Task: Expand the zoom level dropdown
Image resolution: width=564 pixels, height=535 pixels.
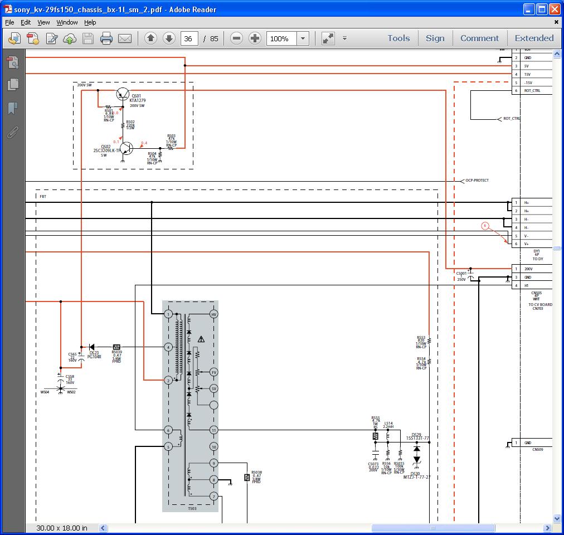Action: click(303, 38)
